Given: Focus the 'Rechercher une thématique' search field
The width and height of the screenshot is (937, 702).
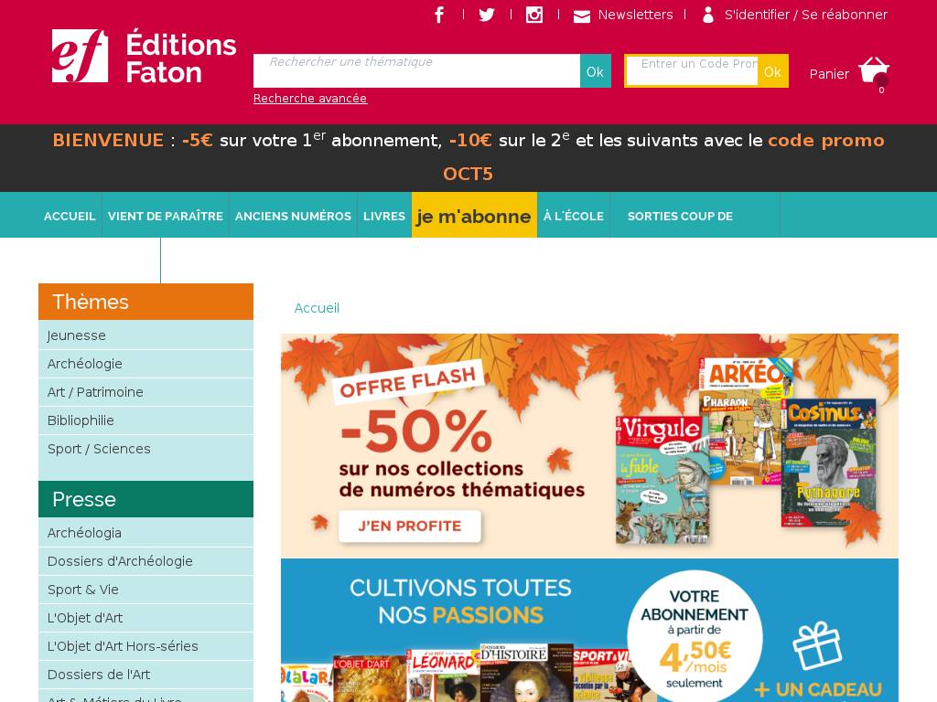Looking at the screenshot, I should 416,71.
